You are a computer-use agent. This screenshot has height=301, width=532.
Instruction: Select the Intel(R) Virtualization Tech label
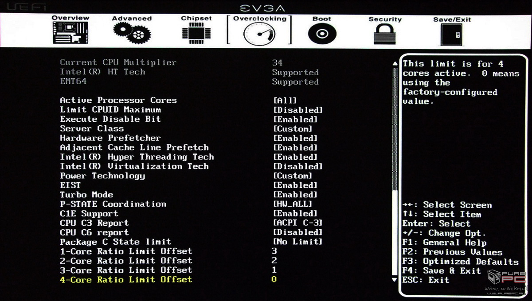tap(134, 166)
